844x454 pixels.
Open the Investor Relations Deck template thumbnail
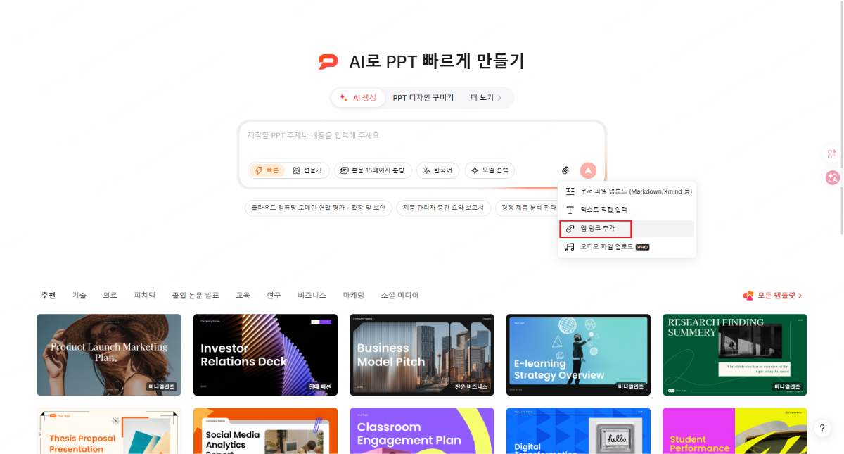[265, 355]
